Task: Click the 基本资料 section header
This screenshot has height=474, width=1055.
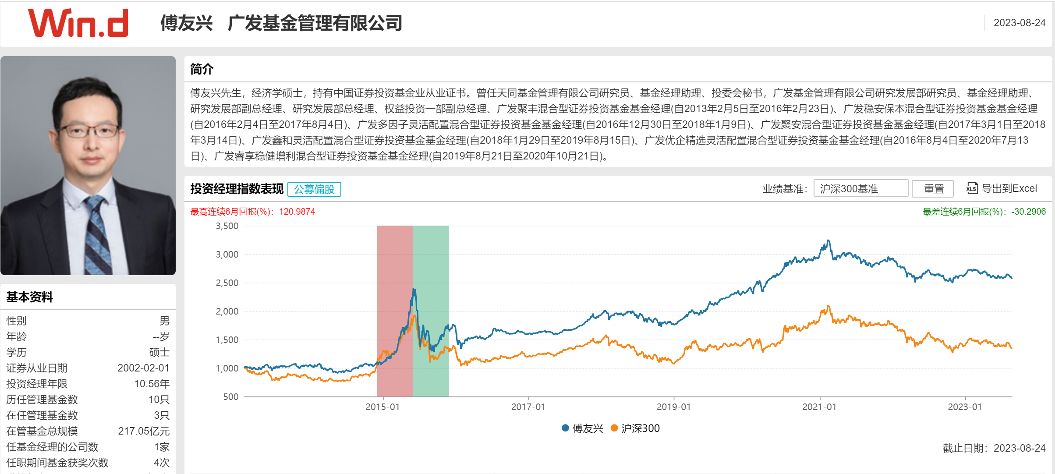Action: pyautogui.click(x=29, y=297)
